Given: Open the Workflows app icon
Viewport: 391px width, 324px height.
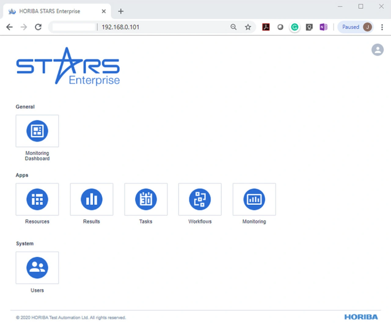Looking at the screenshot, I should (x=200, y=199).
